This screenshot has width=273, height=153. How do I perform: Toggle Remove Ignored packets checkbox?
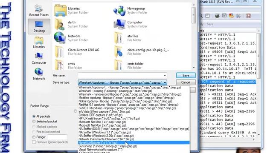(x=34, y=142)
